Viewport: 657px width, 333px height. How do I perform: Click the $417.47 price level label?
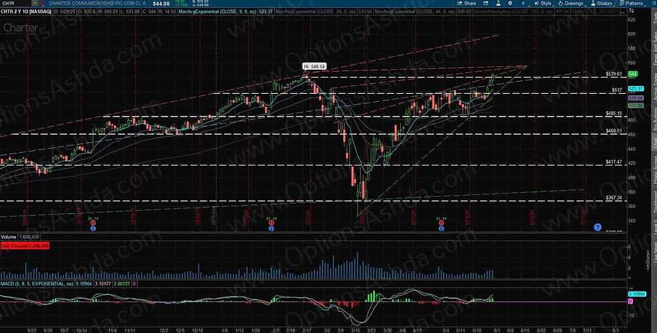[613, 161]
